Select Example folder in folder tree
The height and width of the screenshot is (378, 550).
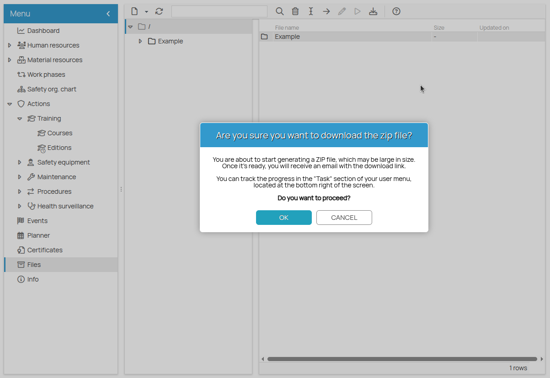(171, 41)
